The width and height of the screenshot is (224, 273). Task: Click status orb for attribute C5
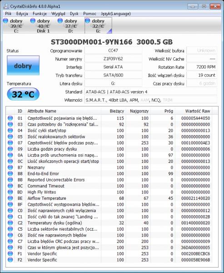pos(10,228)
